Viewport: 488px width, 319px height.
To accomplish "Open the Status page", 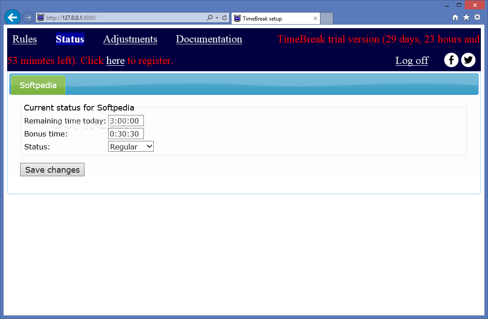I will [70, 39].
